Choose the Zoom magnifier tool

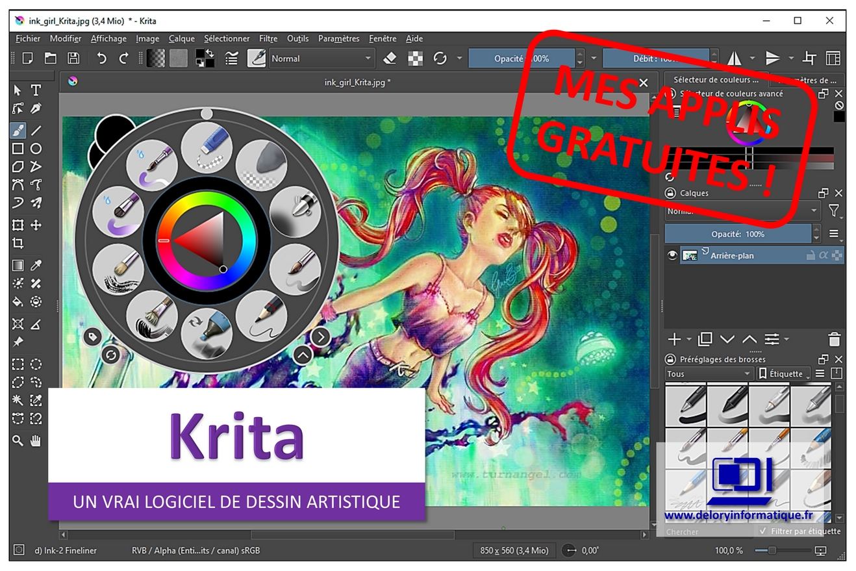point(18,440)
